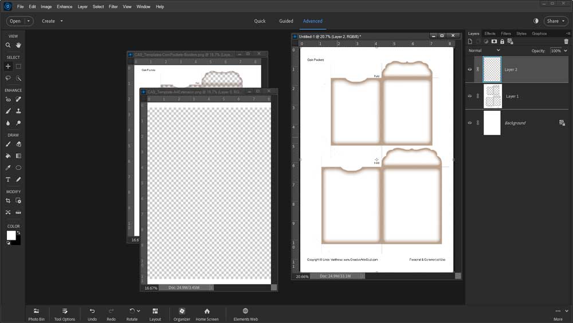Image resolution: width=573 pixels, height=323 pixels.
Task: Select the Quick Selection tool
Action: pos(18,78)
